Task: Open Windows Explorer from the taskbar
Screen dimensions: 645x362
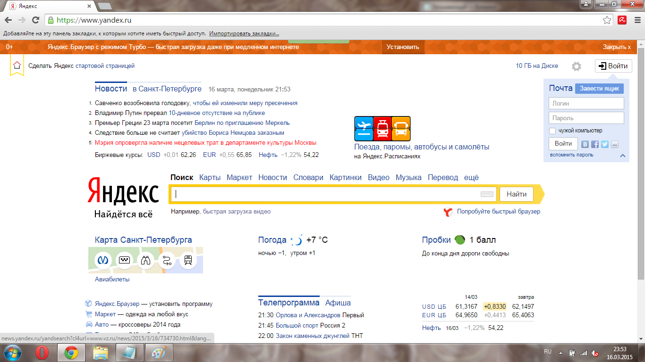Action: pos(100,353)
